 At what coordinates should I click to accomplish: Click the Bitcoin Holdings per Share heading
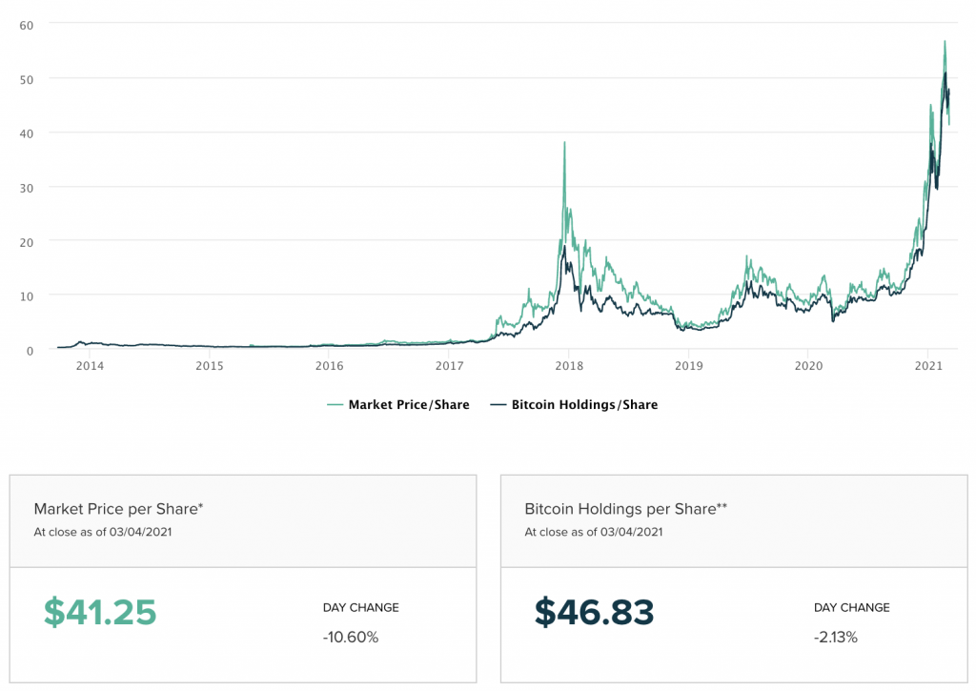625,509
